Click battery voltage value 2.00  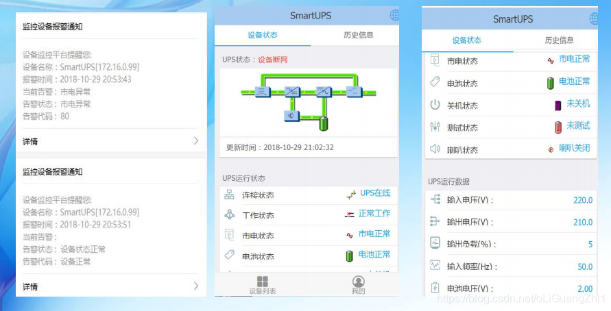point(585,289)
